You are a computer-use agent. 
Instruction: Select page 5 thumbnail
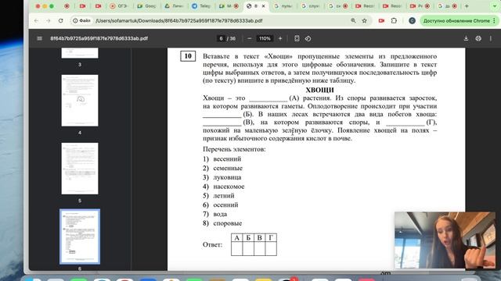80,169
